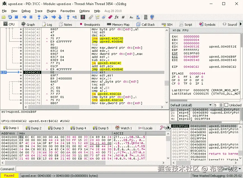The height and width of the screenshot is (178, 243).
Task: Show the Comments view icon
Action: coord(97,17)
